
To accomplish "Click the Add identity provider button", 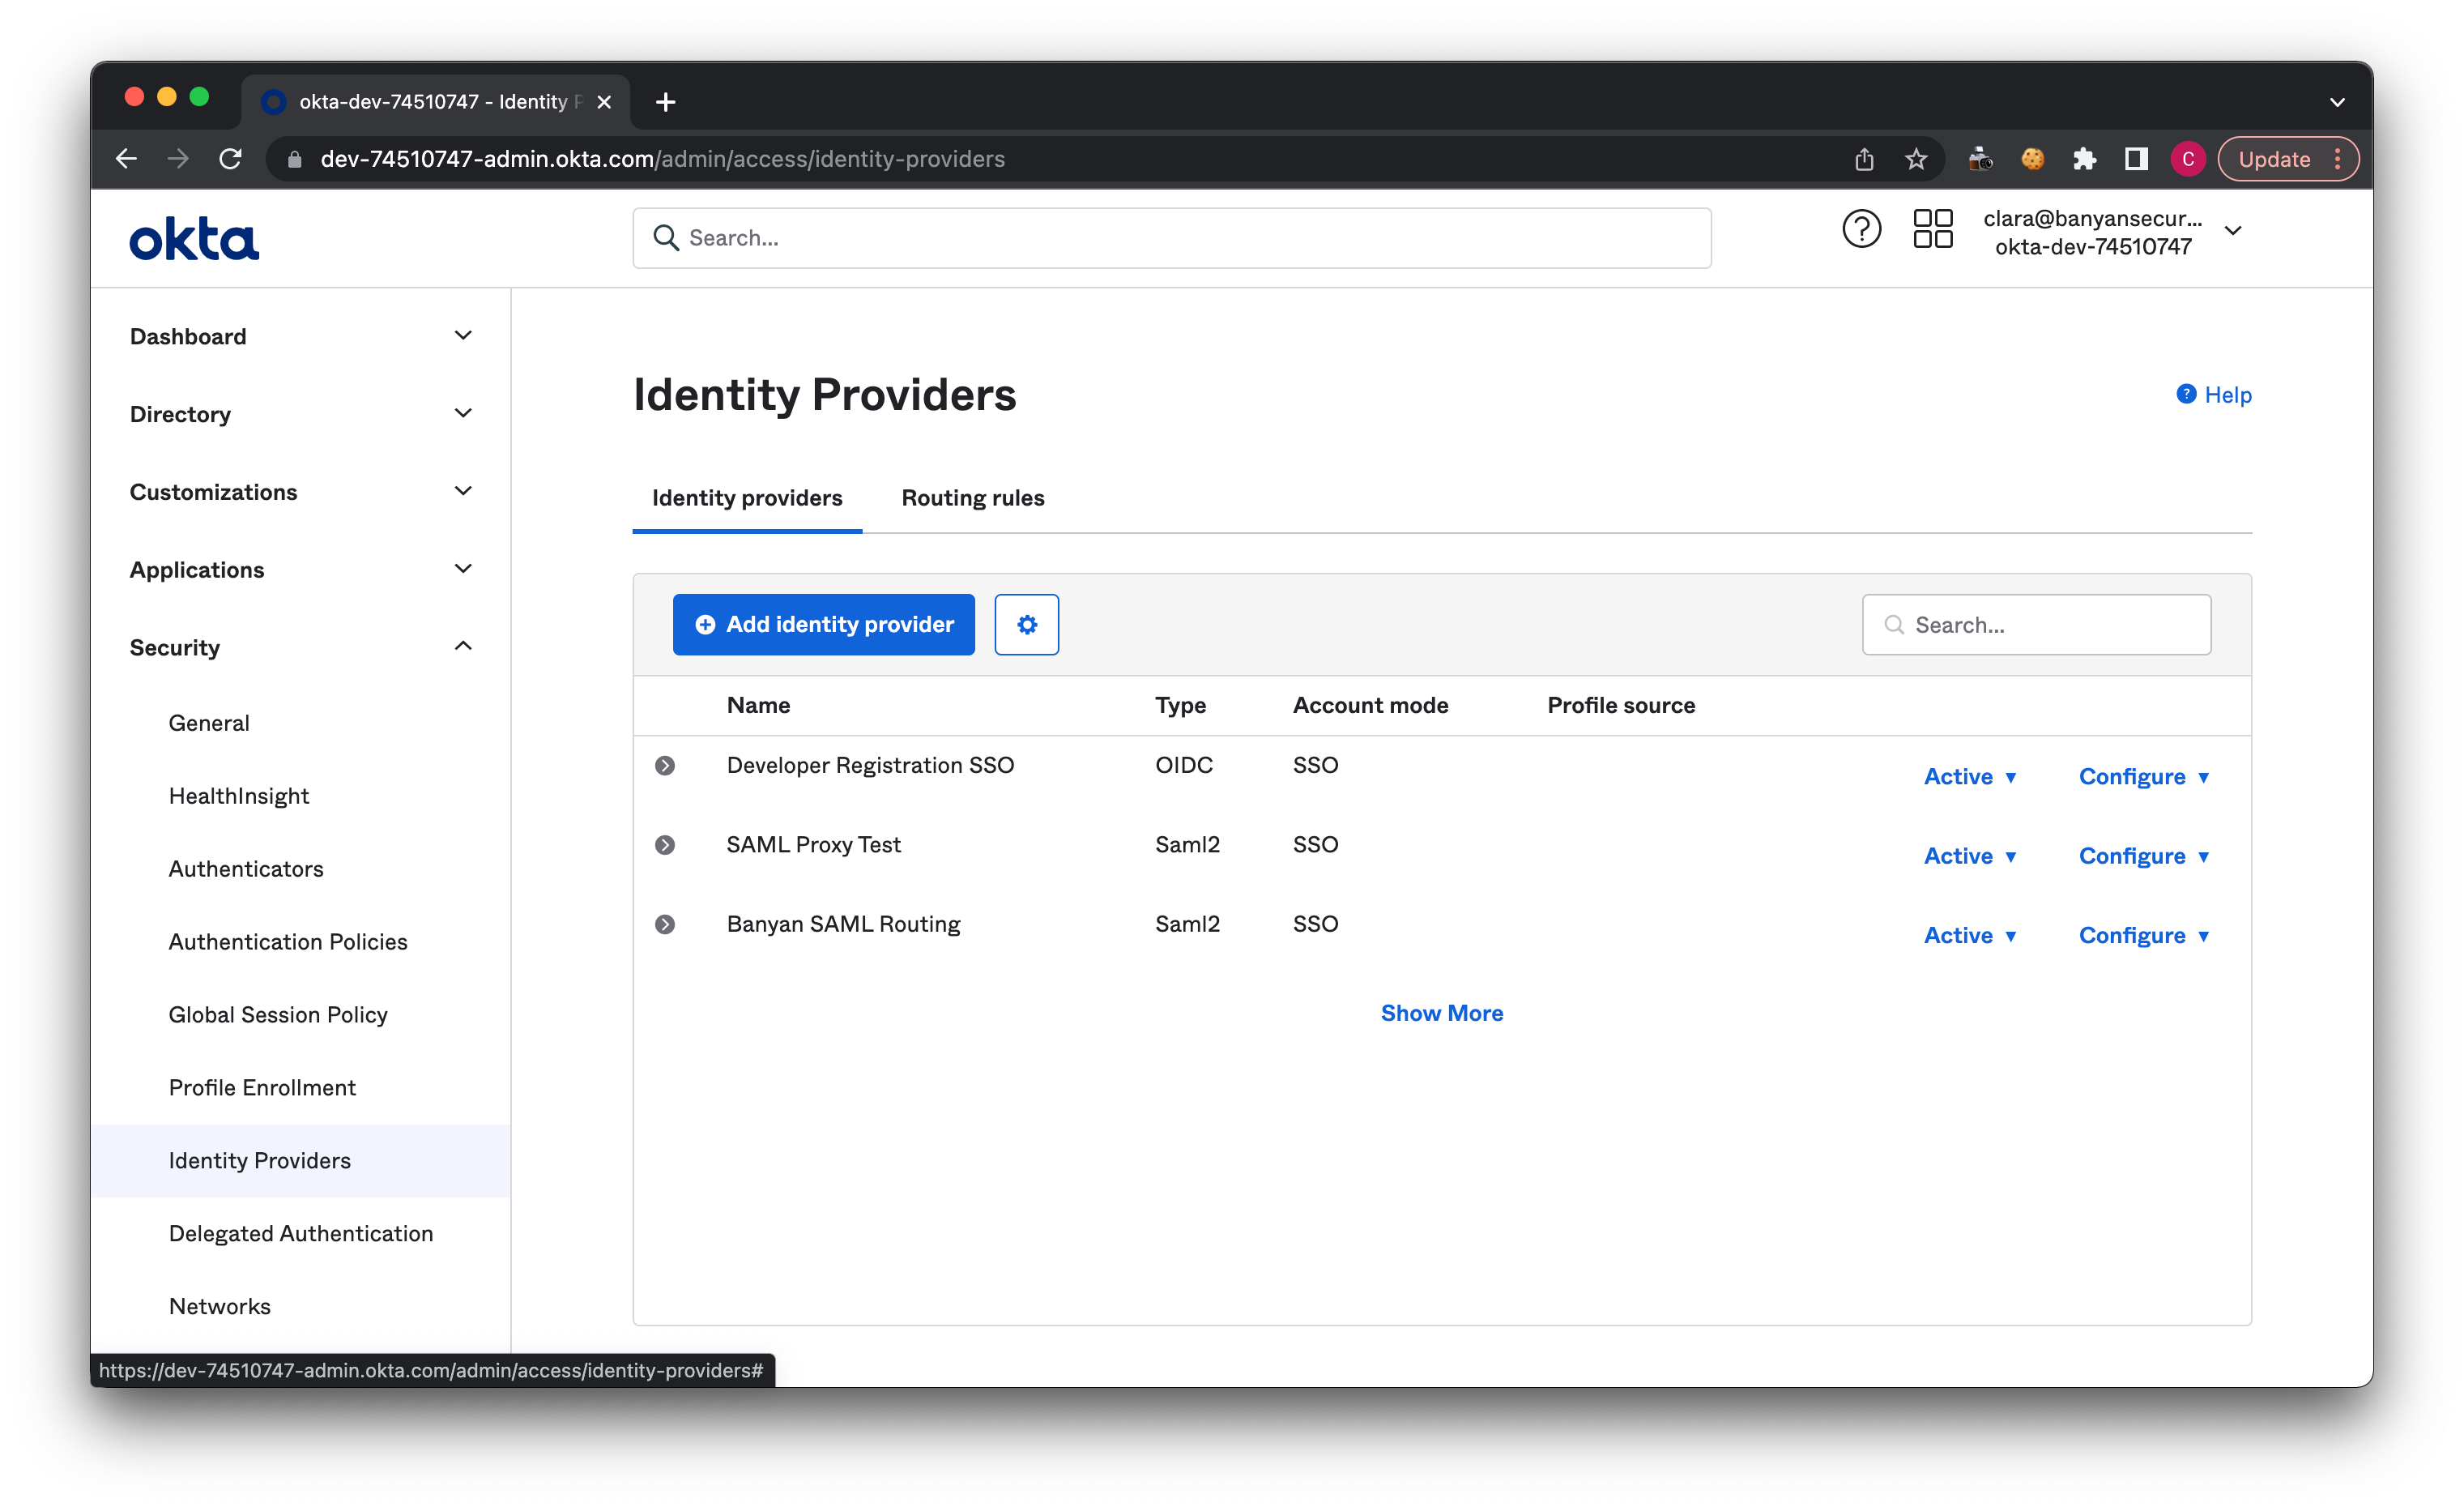I will (823, 624).
